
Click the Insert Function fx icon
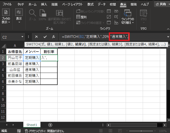click(x=53, y=37)
